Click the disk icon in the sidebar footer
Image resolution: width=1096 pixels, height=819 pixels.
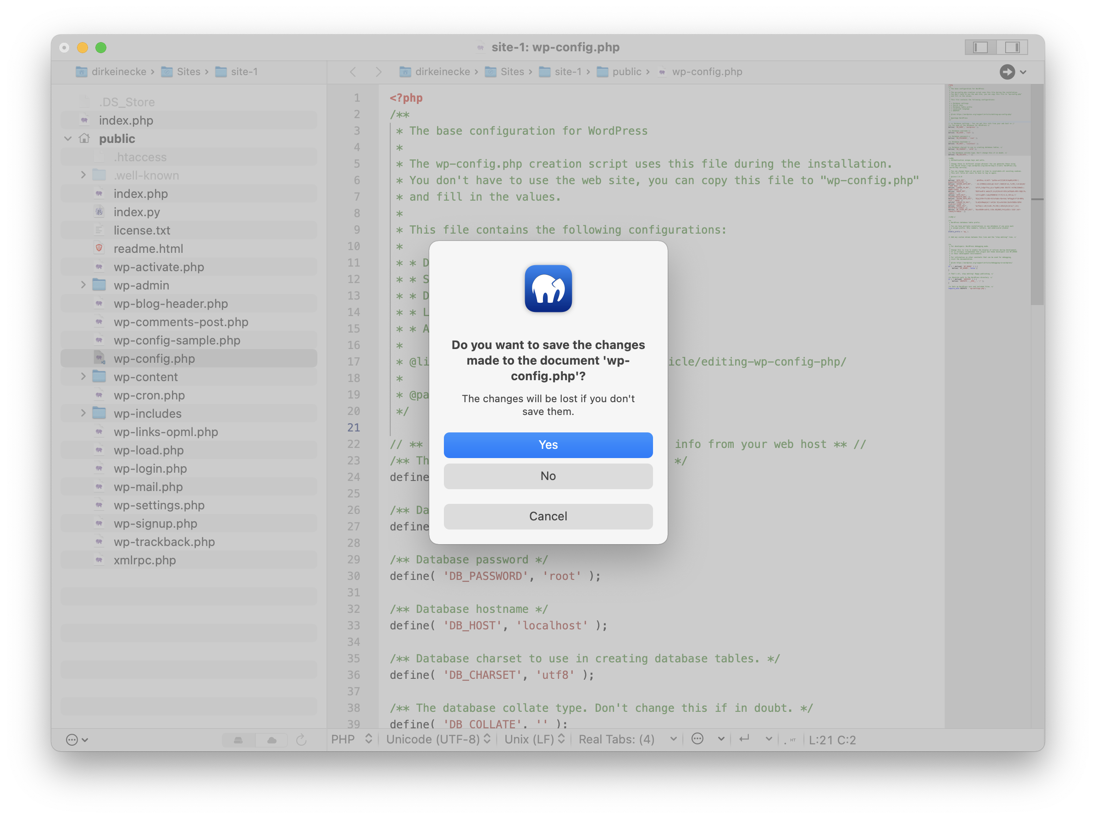238,740
